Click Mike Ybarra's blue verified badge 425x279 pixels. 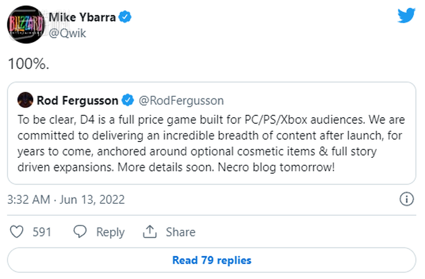[x=126, y=17]
